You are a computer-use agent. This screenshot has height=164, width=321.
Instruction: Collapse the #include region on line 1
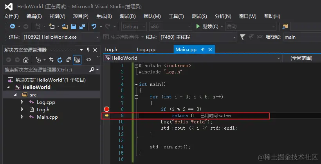point(136,66)
